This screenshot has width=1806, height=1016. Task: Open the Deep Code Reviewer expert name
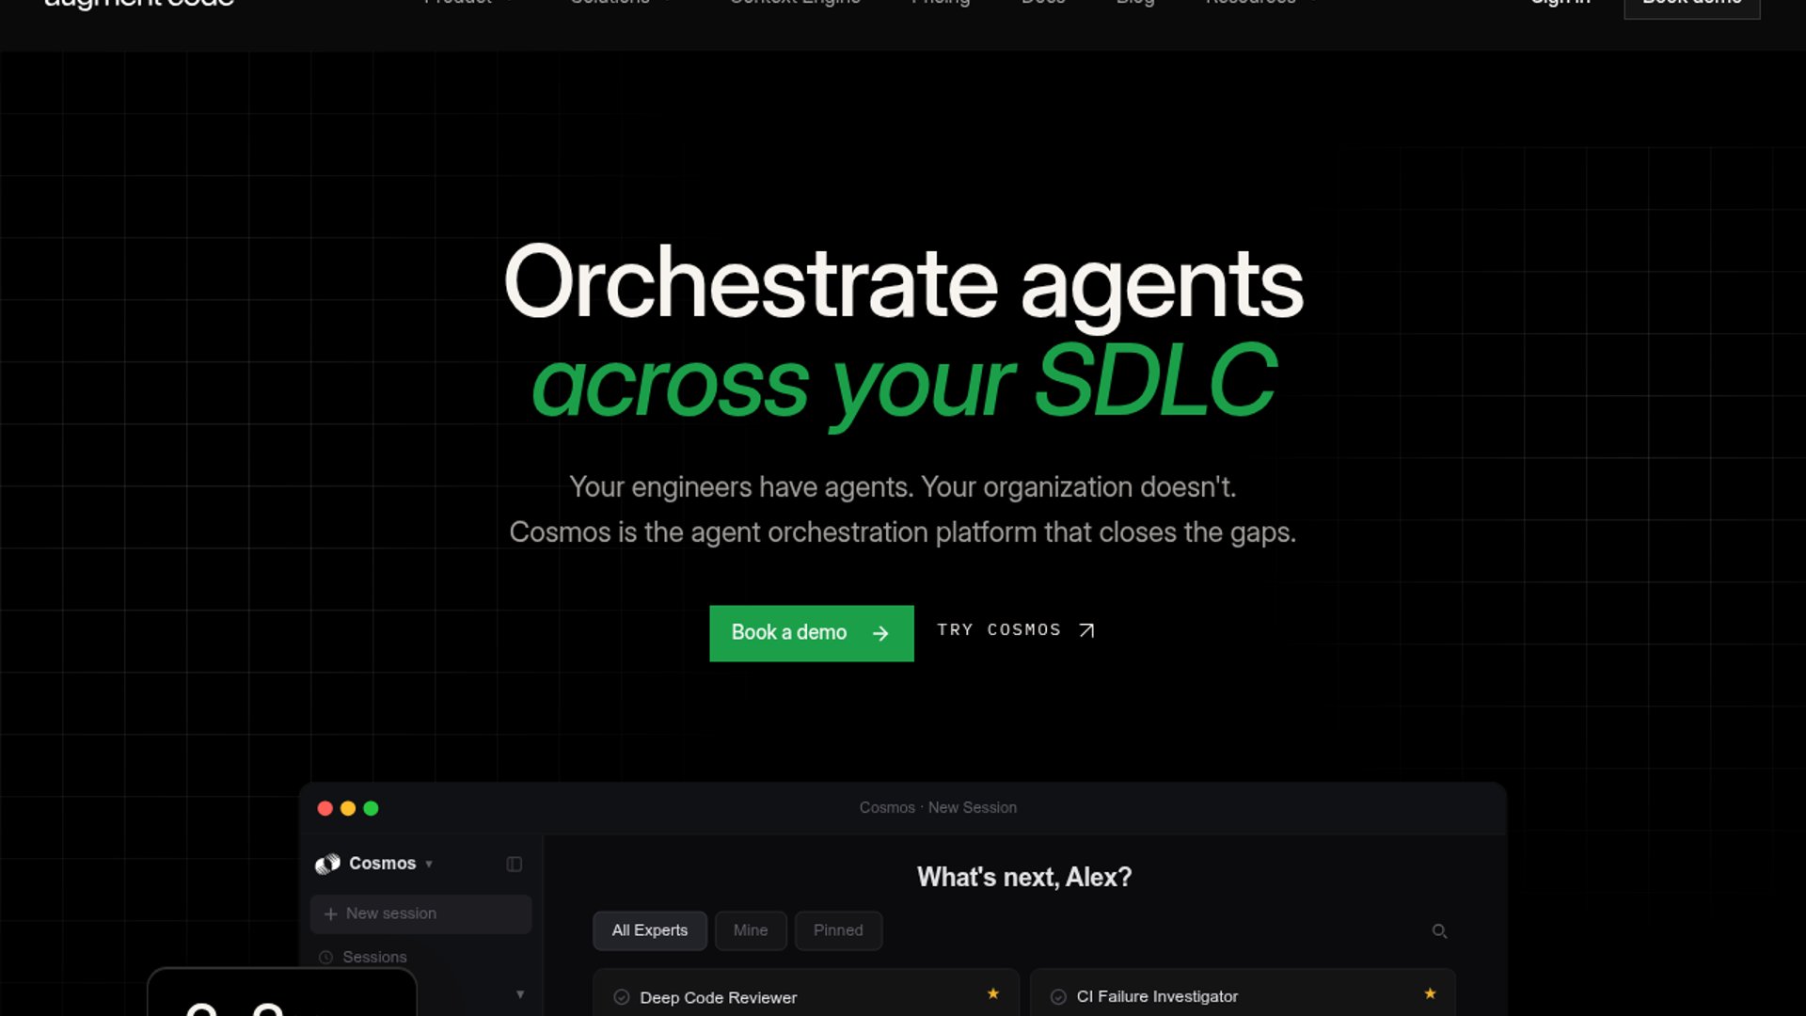point(718,998)
